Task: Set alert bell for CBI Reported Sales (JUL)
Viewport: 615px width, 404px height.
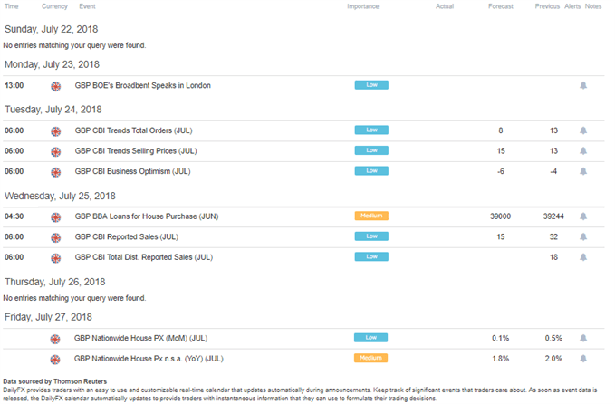Action: pyautogui.click(x=583, y=237)
